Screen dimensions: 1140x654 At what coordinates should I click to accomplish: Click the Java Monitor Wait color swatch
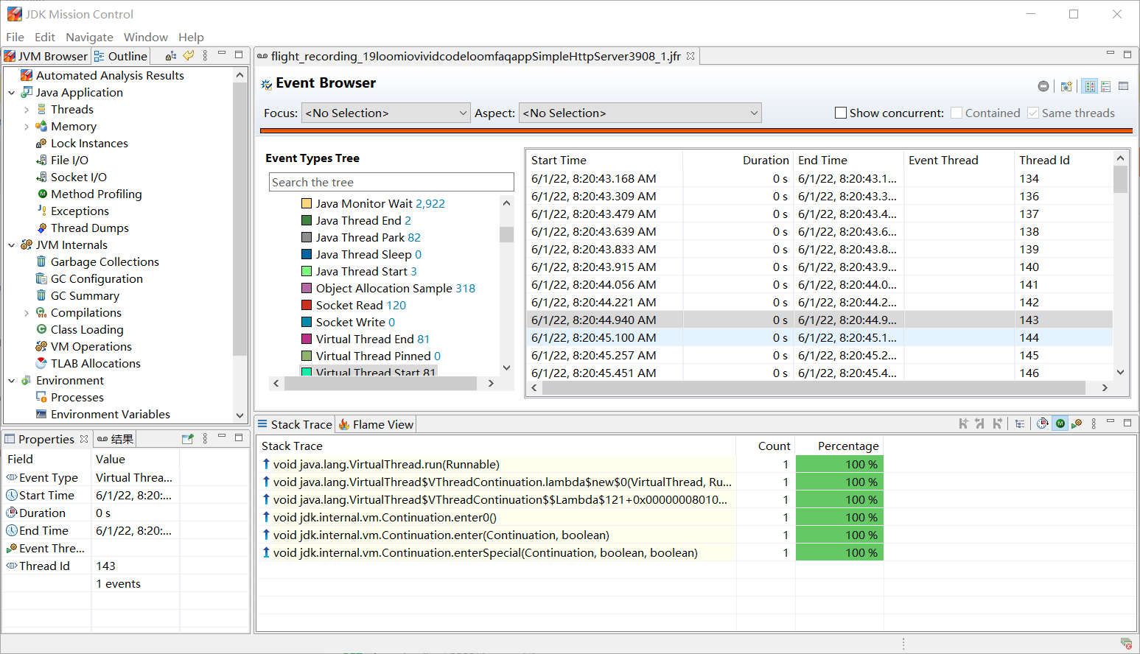tap(307, 203)
